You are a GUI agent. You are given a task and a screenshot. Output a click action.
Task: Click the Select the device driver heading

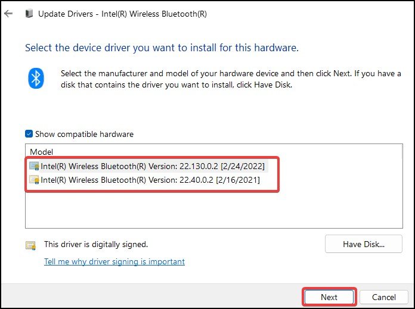point(162,48)
